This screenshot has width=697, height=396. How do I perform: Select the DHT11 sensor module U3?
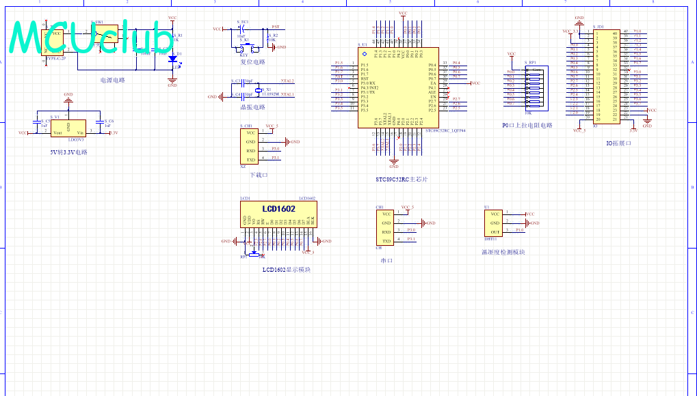tap(493, 223)
